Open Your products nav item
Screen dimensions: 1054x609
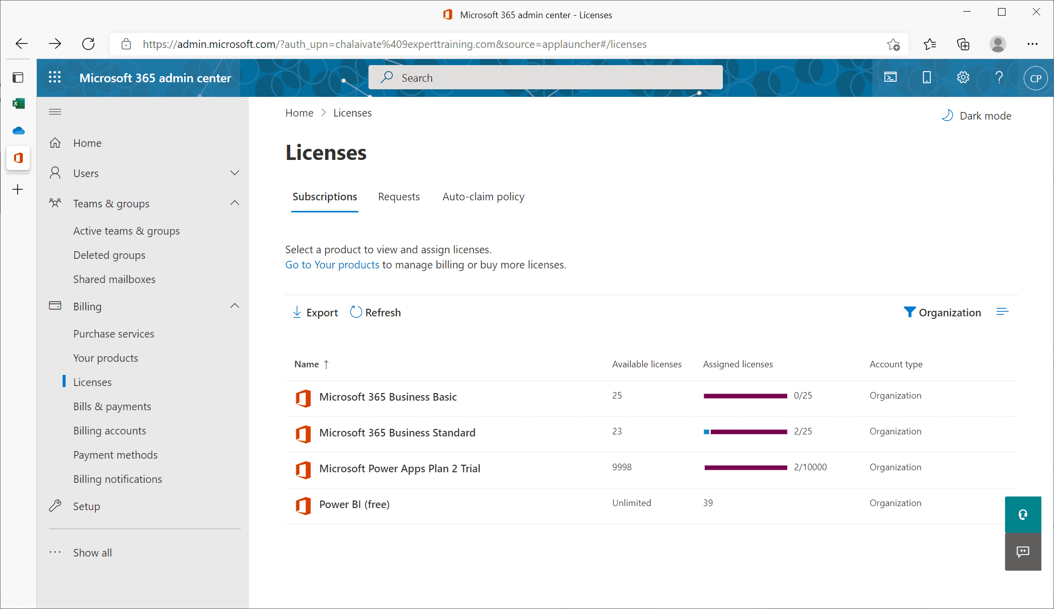[106, 358]
